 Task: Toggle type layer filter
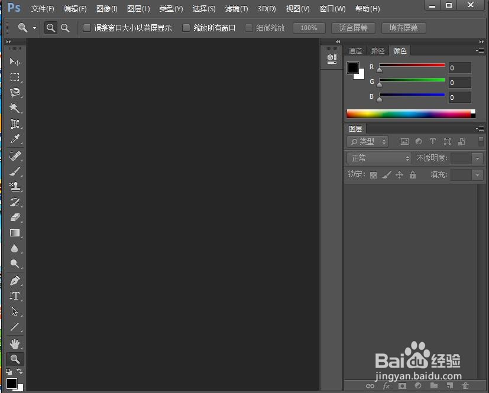point(433,142)
